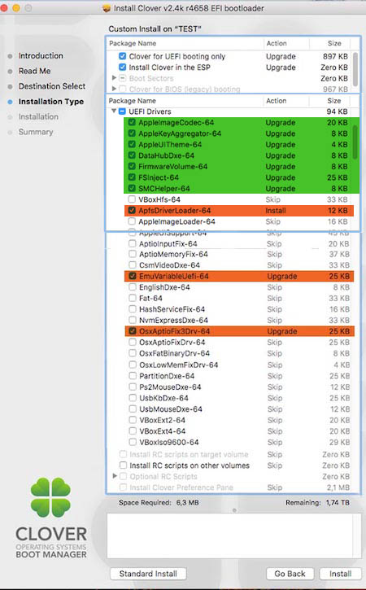366x590 pixels.
Task: Enable CsmVideoDxe-64 checkbox
Action: pyautogui.click(x=133, y=265)
